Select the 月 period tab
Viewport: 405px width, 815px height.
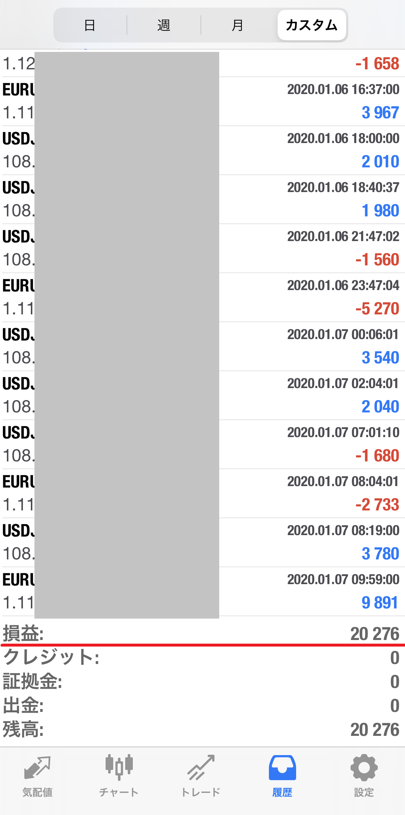click(x=237, y=25)
